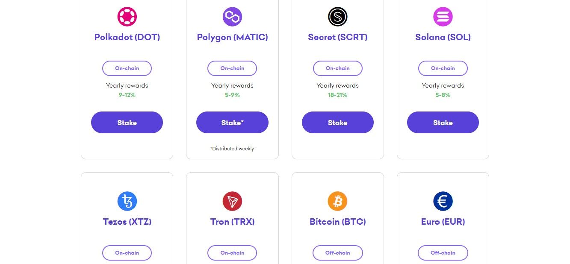This screenshot has height=264, width=570.
Task: Click the Bitcoin logo icon
Action: click(337, 201)
